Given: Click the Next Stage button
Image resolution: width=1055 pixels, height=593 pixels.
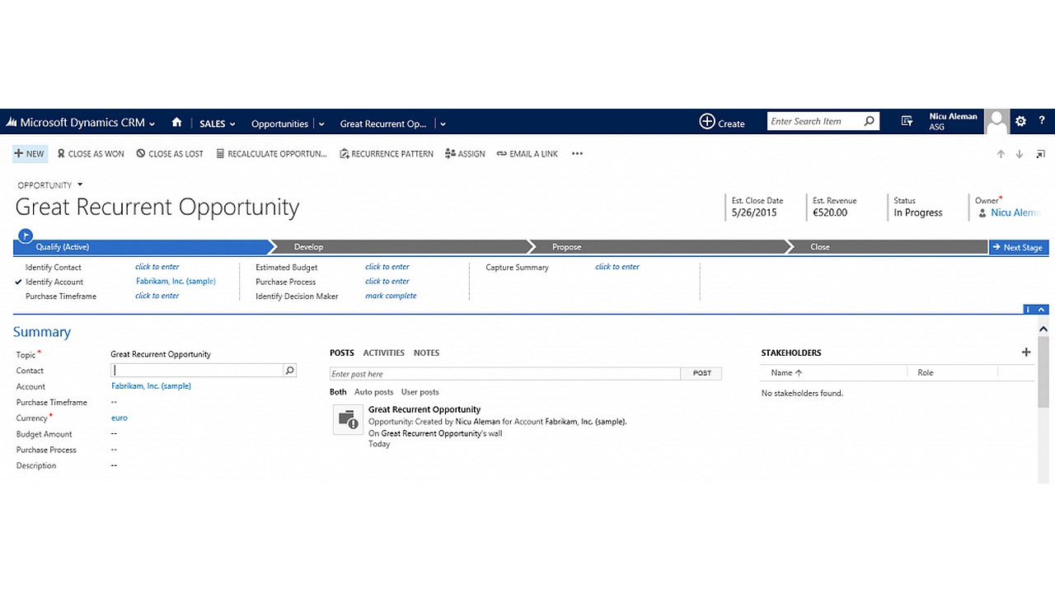Looking at the screenshot, I should [x=1018, y=247].
